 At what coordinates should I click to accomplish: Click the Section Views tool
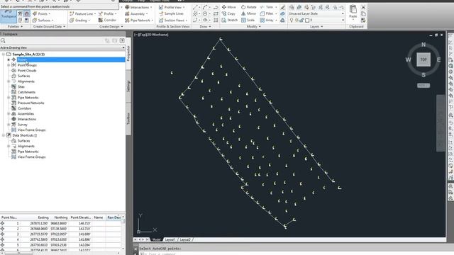(x=172, y=21)
